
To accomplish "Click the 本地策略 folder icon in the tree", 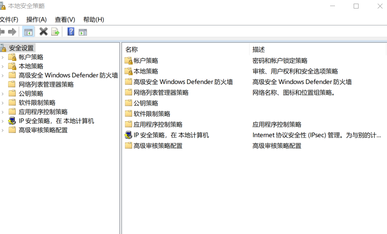I will [x=12, y=66].
